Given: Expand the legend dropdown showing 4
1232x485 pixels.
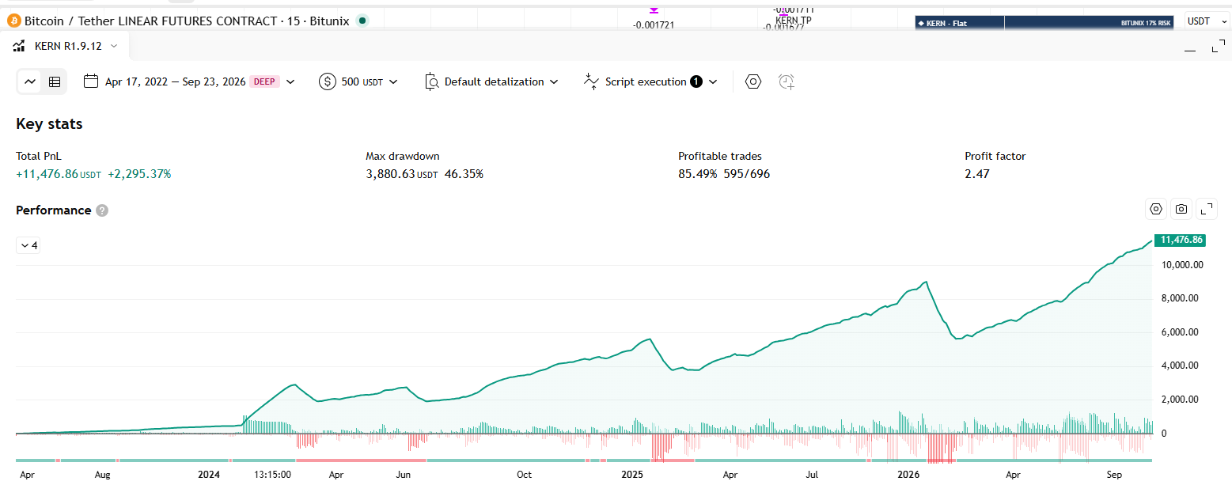Looking at the screenshot, I should point(28,245).
